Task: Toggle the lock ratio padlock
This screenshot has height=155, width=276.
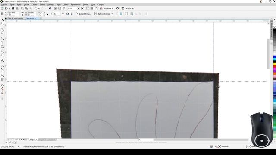Action: 47,14
